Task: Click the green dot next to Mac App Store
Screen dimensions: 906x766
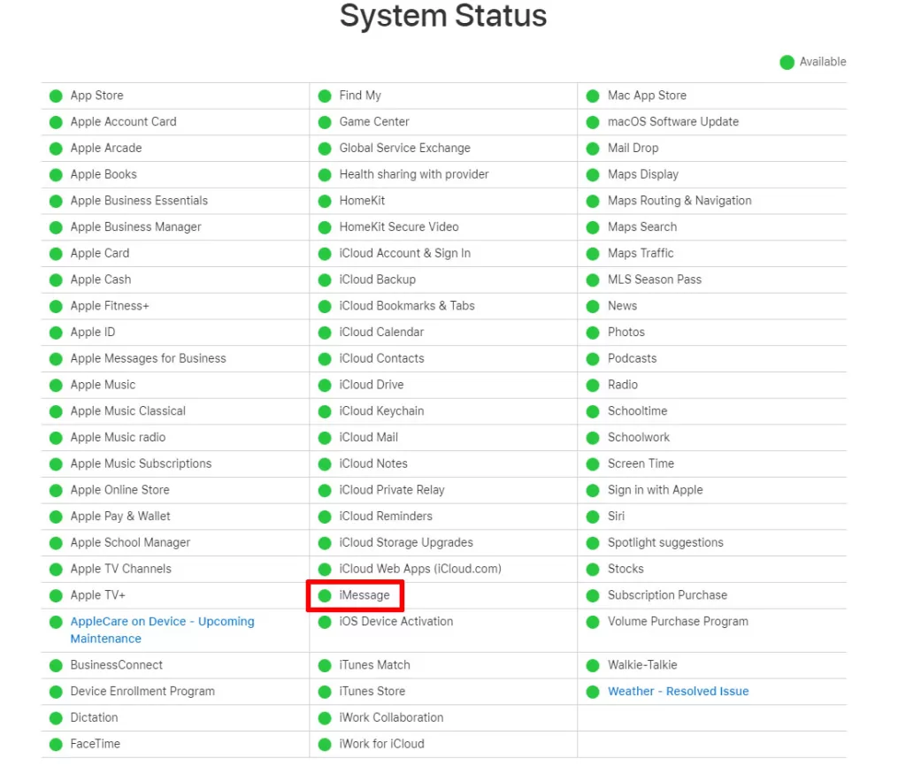Action: tap(593, 96)
